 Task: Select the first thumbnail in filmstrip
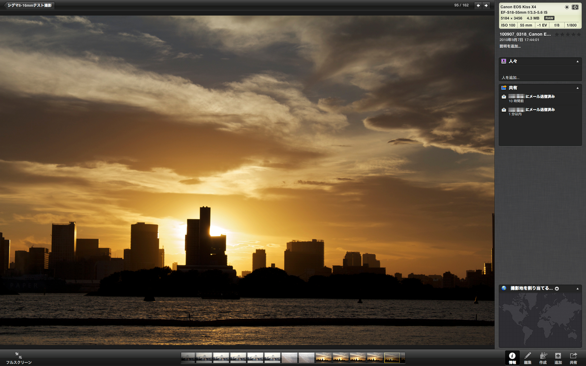tap(188, 357)
